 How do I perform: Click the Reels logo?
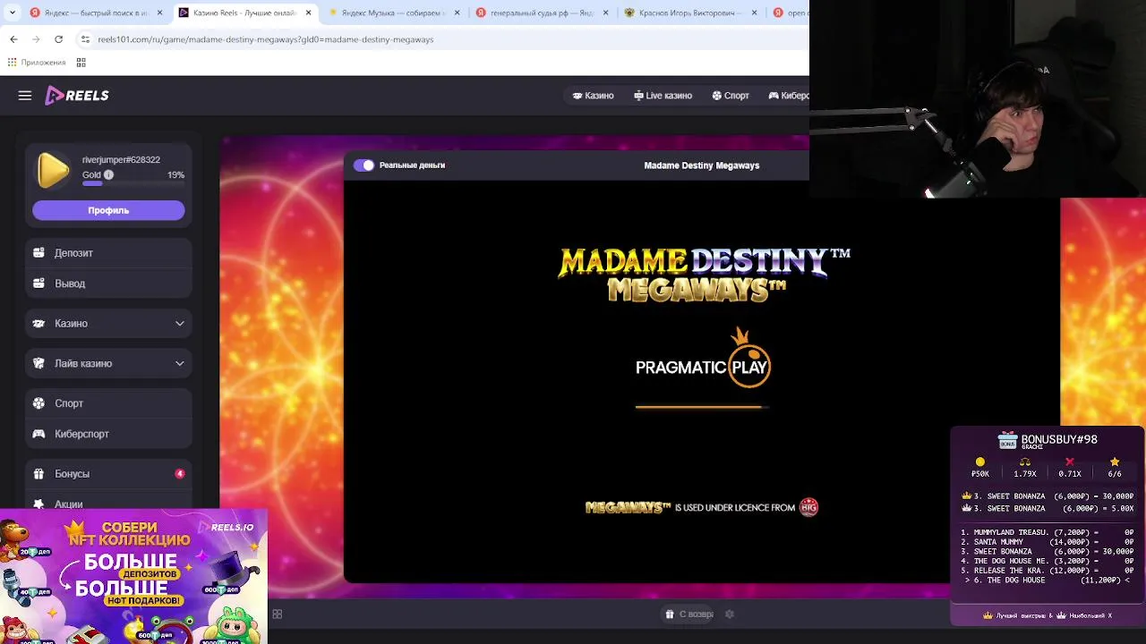coord(77,96)
